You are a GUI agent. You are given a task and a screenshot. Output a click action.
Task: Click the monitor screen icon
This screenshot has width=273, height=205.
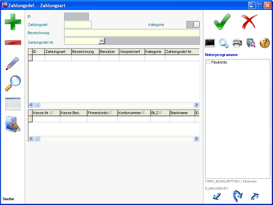[x=210, y=43]
